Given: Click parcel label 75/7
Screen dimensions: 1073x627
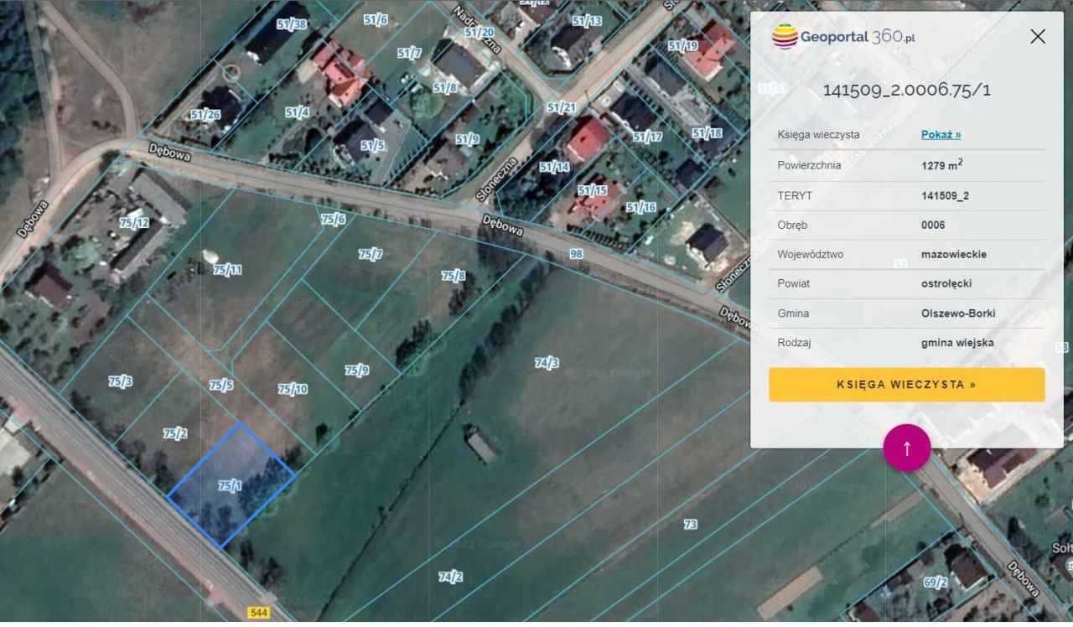Looking at the screenshot, I should tap(371, 254).
